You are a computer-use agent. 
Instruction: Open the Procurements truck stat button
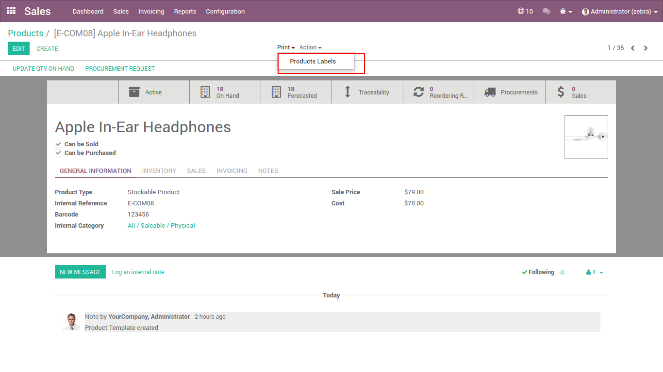(x=510, y=92)
